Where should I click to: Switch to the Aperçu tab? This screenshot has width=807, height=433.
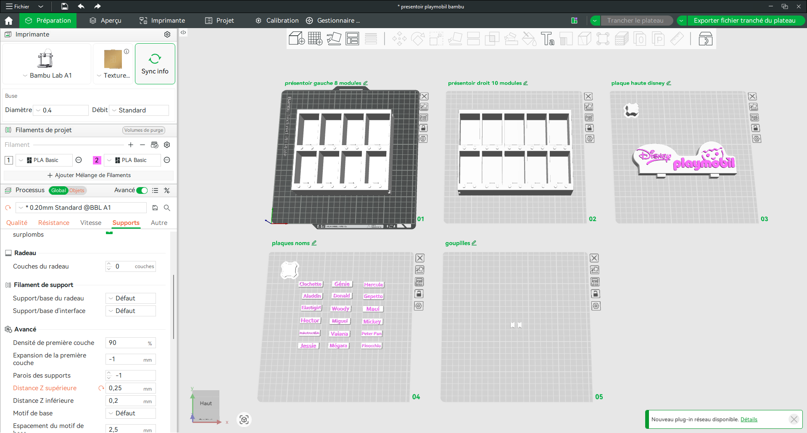point(105,21)
